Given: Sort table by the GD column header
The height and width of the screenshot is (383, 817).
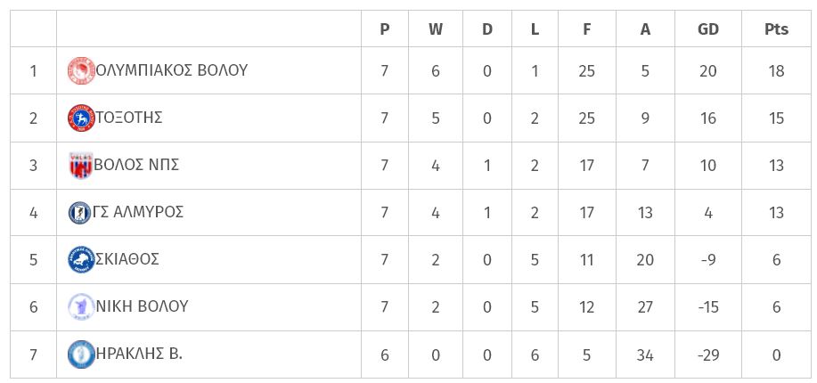Looking at the screenshot, I should click(x=708, y=29).
